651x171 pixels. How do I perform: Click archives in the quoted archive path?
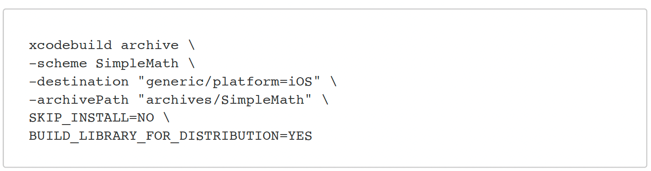click(179, 100)
